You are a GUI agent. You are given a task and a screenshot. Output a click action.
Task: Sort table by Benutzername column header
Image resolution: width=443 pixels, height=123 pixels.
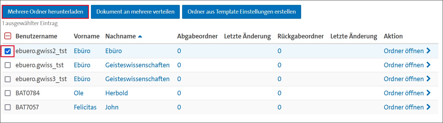[x=36, y=36]
